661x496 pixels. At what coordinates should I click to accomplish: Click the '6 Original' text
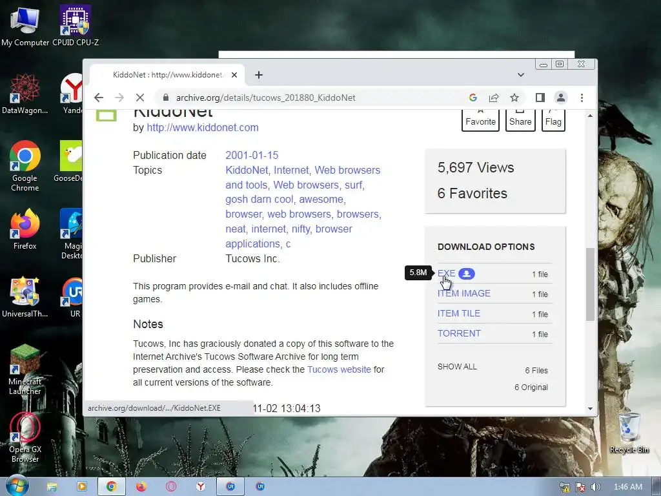tap(531, 387)
